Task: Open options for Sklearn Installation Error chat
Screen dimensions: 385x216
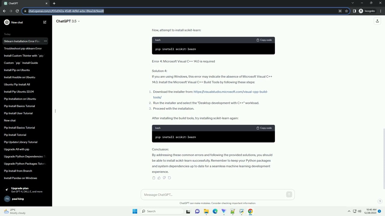Action: 45,41
